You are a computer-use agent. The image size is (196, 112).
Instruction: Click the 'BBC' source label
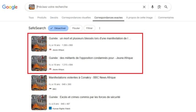coord(55,89)
